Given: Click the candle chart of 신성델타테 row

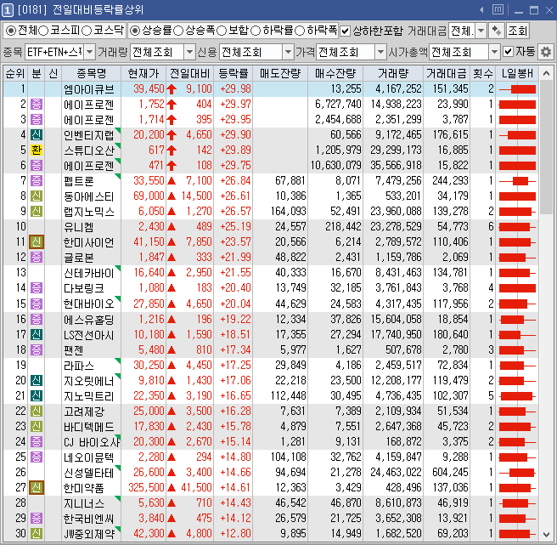Looking at the screenshot, I should (517, 473).
